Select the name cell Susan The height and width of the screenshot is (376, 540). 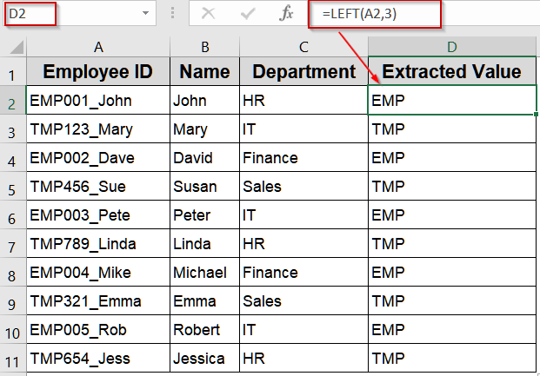coord(205,186)
